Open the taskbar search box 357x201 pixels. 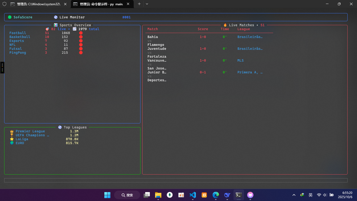tap(127, 195)
